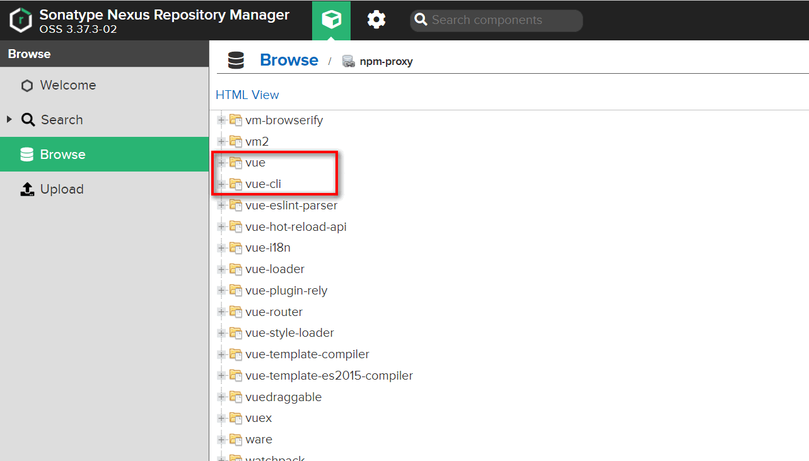Image resolution: width=809 pixels, height=461 pixels.
Task: Click the folder icon of vue-eslint-parser
Action: tap(236, 205)
